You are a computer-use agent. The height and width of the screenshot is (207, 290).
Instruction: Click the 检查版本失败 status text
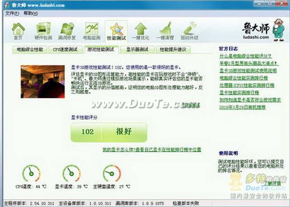[186, 203]
